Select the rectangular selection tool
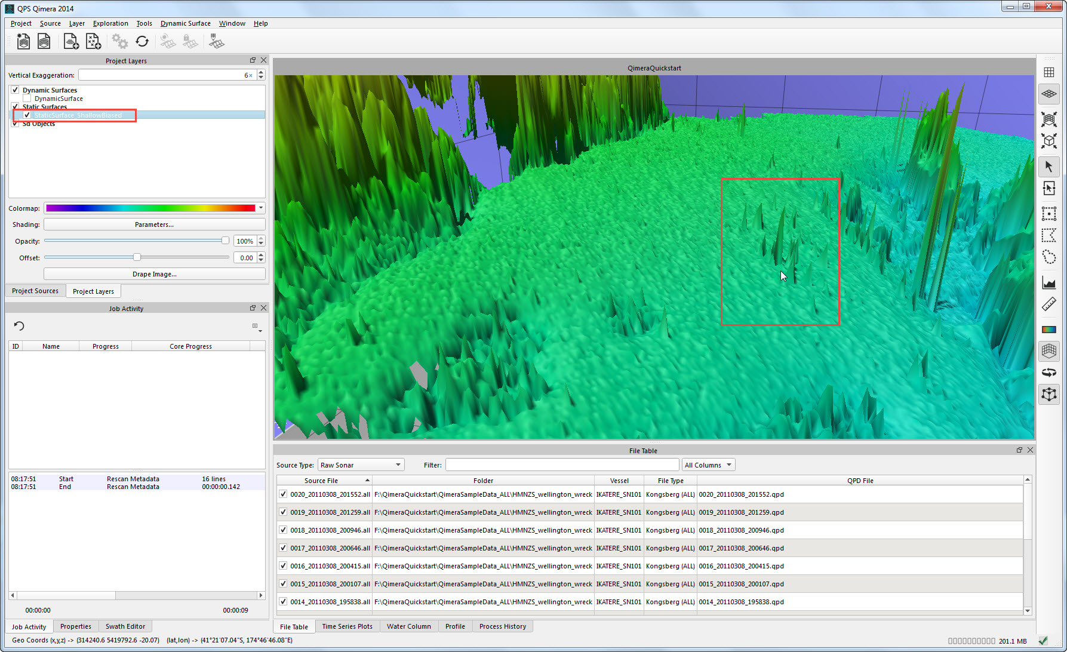 (1048, 213)
